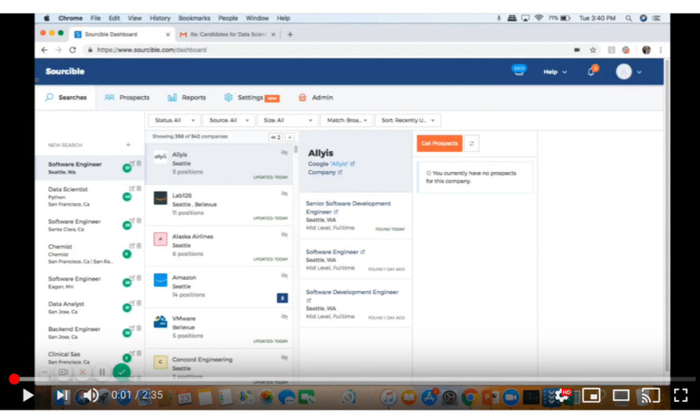The image size is (700, 419).
Task: Hide the VMware company
Action: pos(284,317)
